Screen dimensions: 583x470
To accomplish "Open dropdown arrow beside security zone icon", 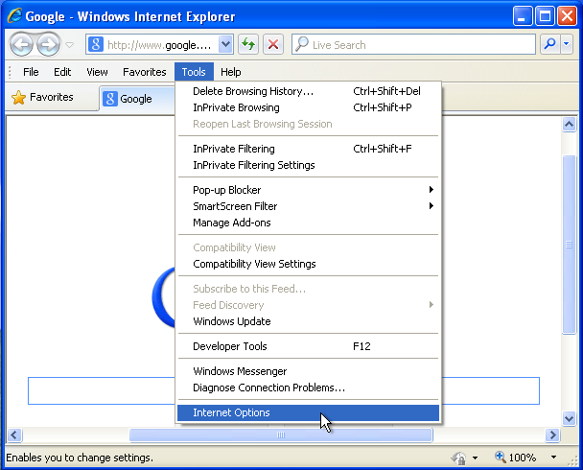I will pyautogui.click(x=476, y=458).
